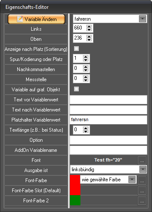Viewport: 152px width, 212px height.
Task: Open the Font-Farbe color picker ellipsis
Action: click(x=142, y=180)
